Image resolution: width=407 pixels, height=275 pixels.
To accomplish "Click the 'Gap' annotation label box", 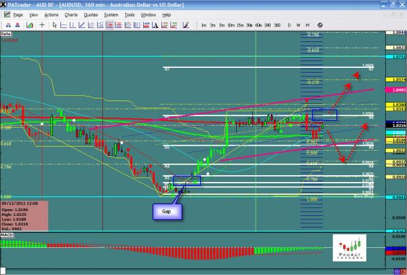I will tap(165, 211).
